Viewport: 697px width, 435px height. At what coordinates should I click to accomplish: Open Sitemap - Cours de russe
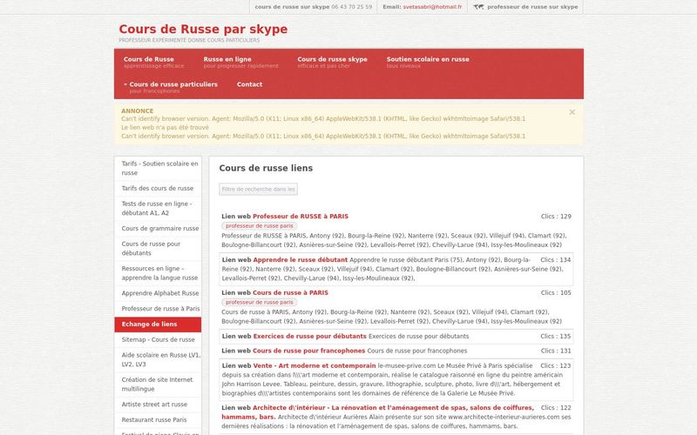coord(158,339)
